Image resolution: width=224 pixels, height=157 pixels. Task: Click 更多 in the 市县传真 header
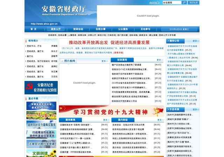[x=196, y=110]
